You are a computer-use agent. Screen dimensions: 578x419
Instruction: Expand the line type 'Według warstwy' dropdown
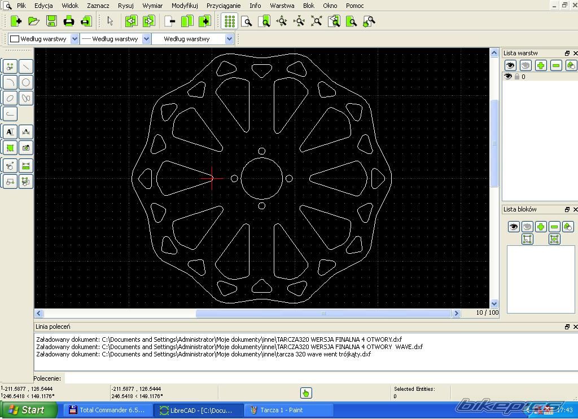pyautogui.click(x=229, y=39)
